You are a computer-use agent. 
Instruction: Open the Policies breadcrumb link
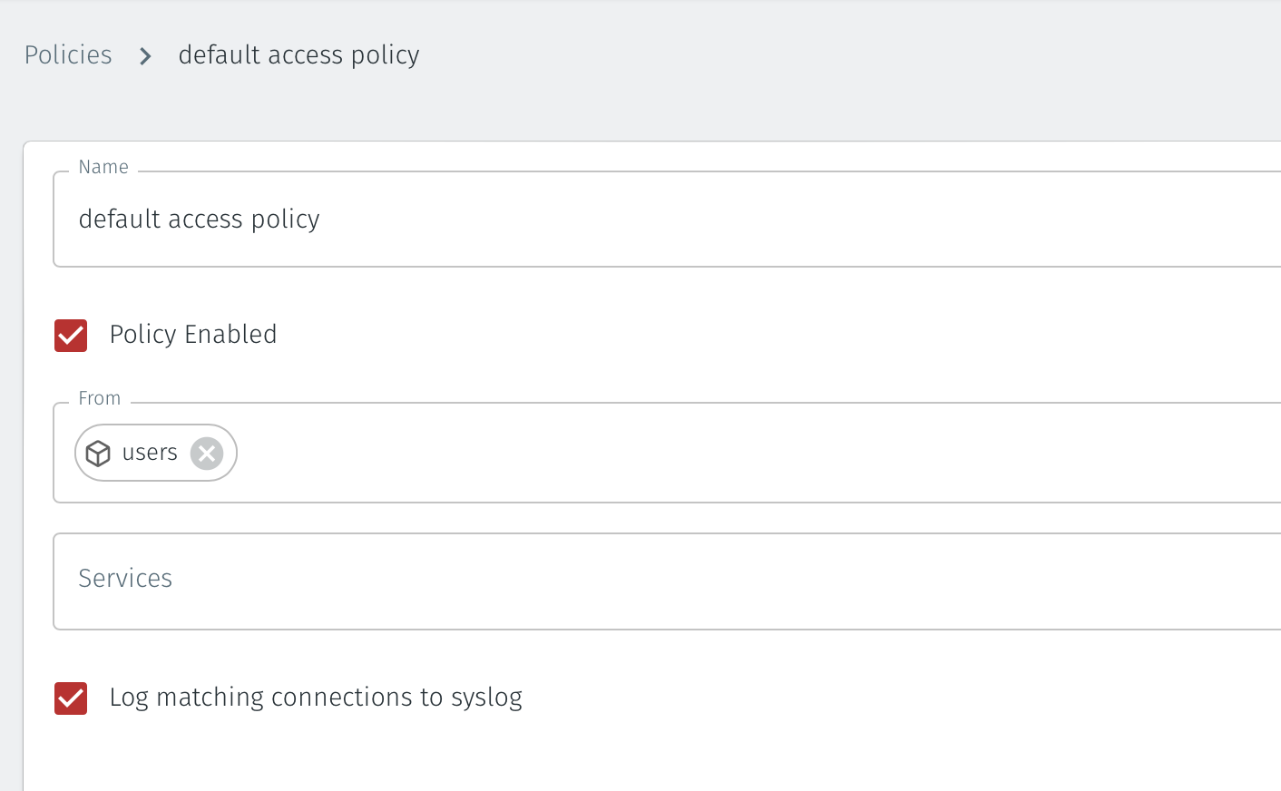(x=68, y=55)
